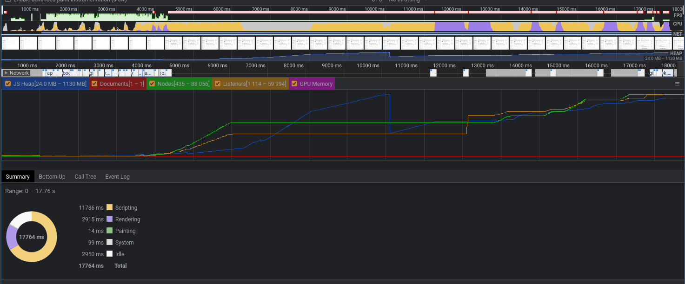Click the '14 ms' Painting value
685x284 pixels.
coord(96,231)
